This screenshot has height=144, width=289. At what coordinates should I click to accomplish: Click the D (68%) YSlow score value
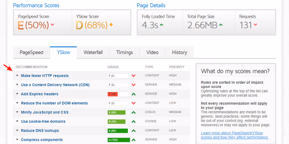coord(92,25)
